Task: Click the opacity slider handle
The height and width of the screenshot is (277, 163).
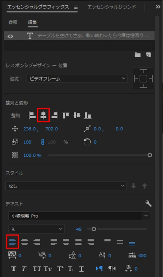Action: click(150, 155)
